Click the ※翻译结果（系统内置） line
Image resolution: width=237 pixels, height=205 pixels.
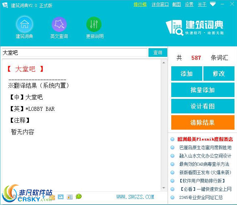(x=39, y=85)
